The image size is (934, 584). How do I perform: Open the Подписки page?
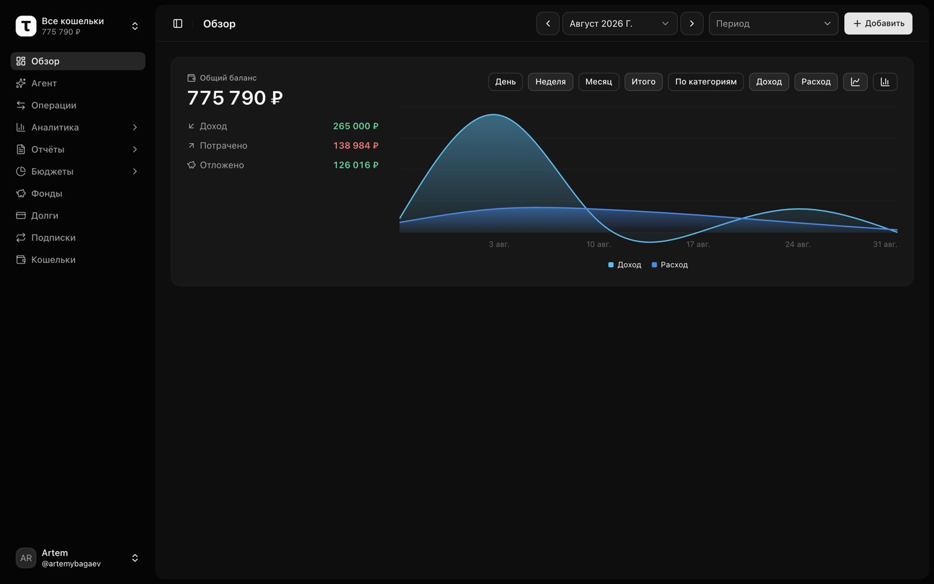78,238
